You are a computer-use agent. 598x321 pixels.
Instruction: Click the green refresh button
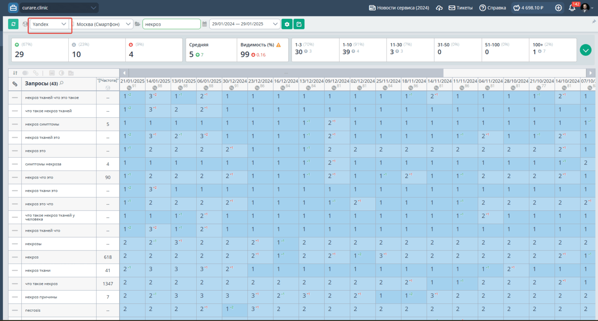click(13, 24)
